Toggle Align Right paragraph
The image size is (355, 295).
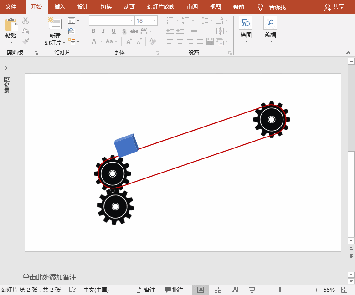(190, 41)
